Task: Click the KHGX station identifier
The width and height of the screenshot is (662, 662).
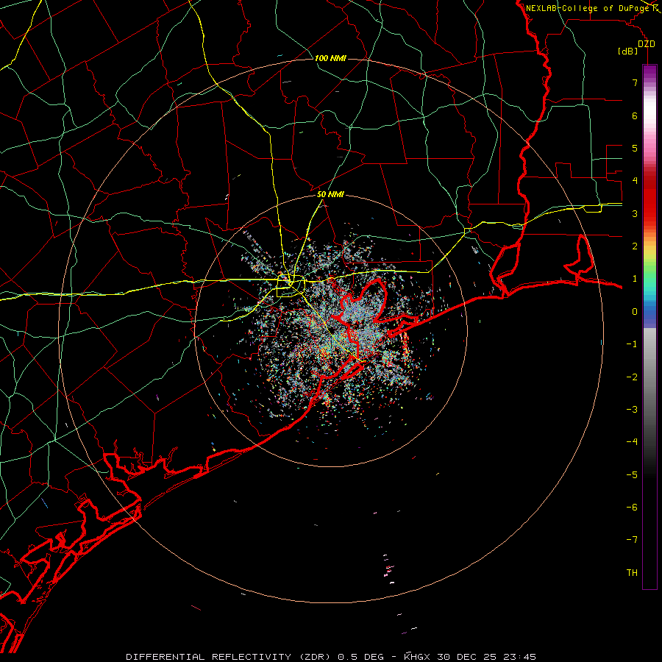Action: [x=417, y=657]
